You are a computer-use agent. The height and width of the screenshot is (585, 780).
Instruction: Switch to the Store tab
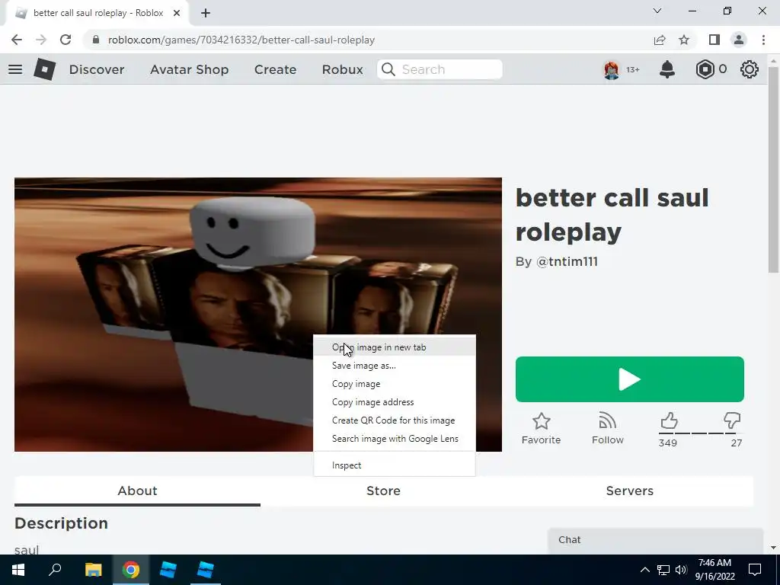point(384,491)
